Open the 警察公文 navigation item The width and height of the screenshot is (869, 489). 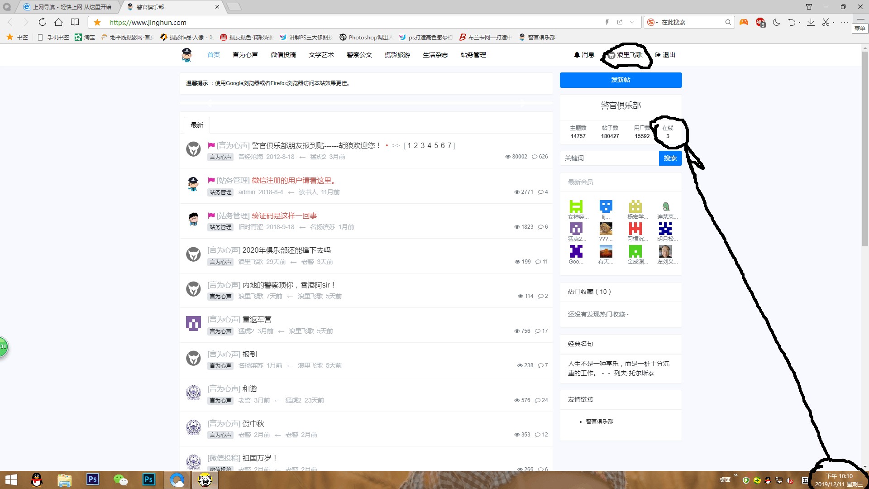pyautogui.click(x=359, y=55)
